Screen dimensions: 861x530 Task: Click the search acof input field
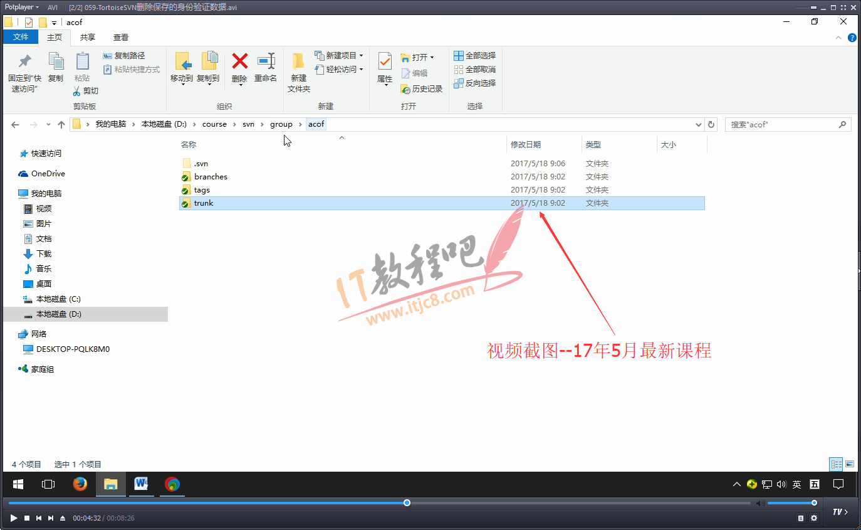point(782,124)
